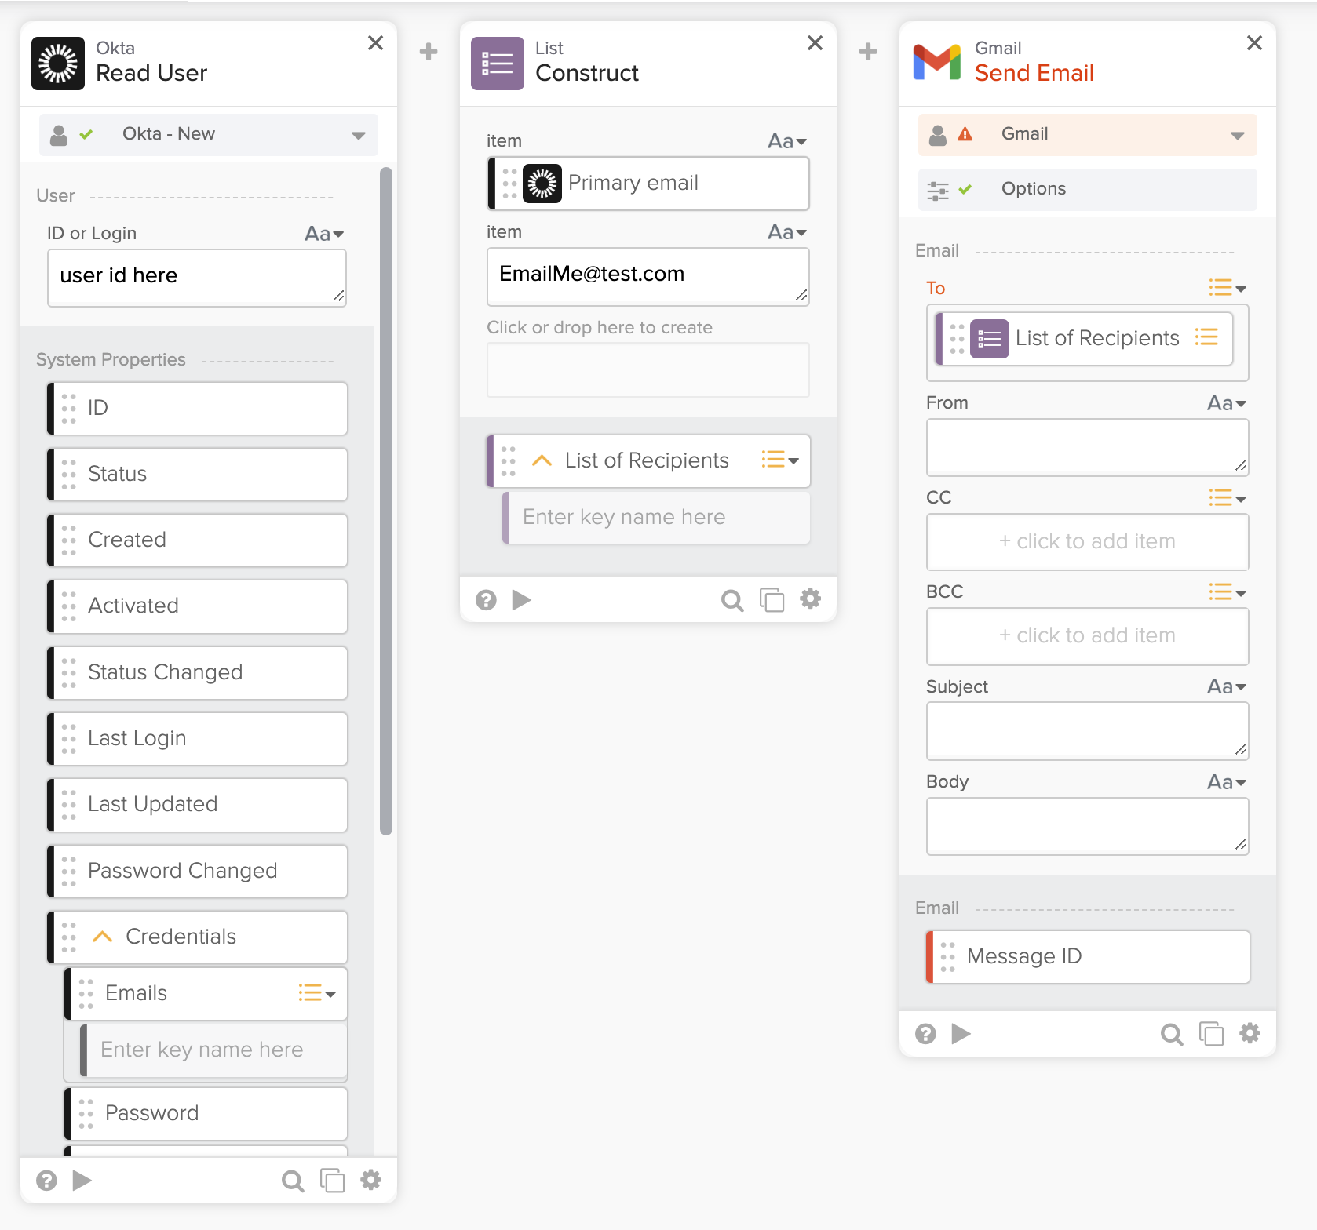Search fields in List Construct card

pos(732,600)
